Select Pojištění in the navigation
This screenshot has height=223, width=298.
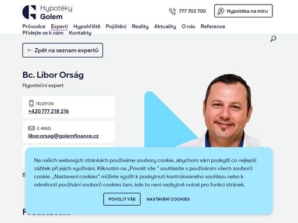116,26
